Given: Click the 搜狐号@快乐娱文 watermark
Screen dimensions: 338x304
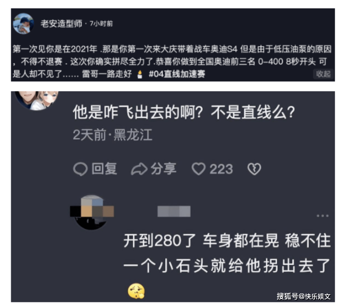Looking at the screenshot, I should (303, 296).
